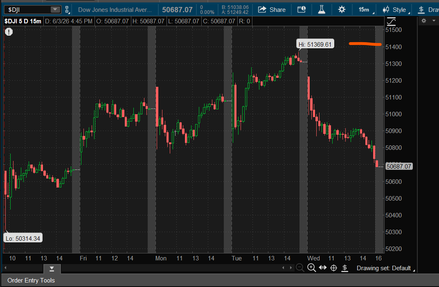
Task: Click the ask price A: 51249.42
Action: [x=235, y=12]
